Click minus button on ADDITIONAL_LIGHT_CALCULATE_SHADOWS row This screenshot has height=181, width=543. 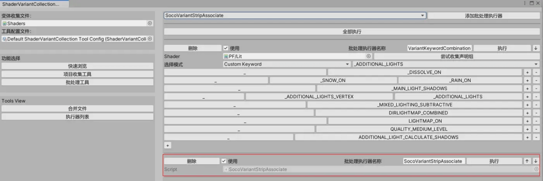point(536,137)
